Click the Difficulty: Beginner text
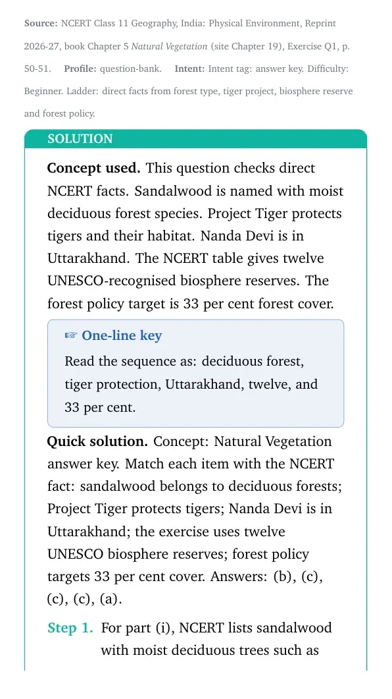Image resolution: width=392 pixels, height=699 pixels. [186, 80]
